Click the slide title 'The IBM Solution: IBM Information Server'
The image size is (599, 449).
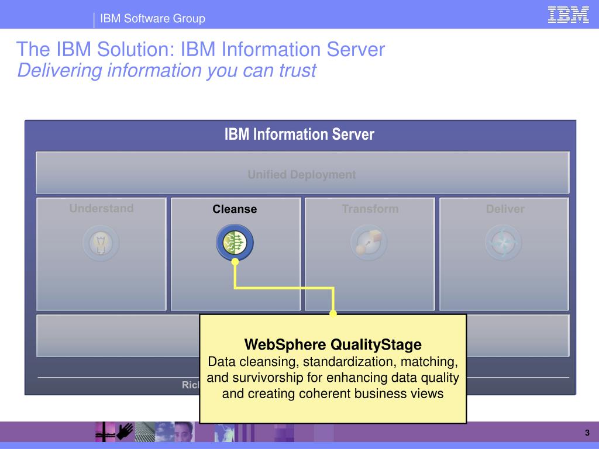pyautogui.click(x=201, y=49)
